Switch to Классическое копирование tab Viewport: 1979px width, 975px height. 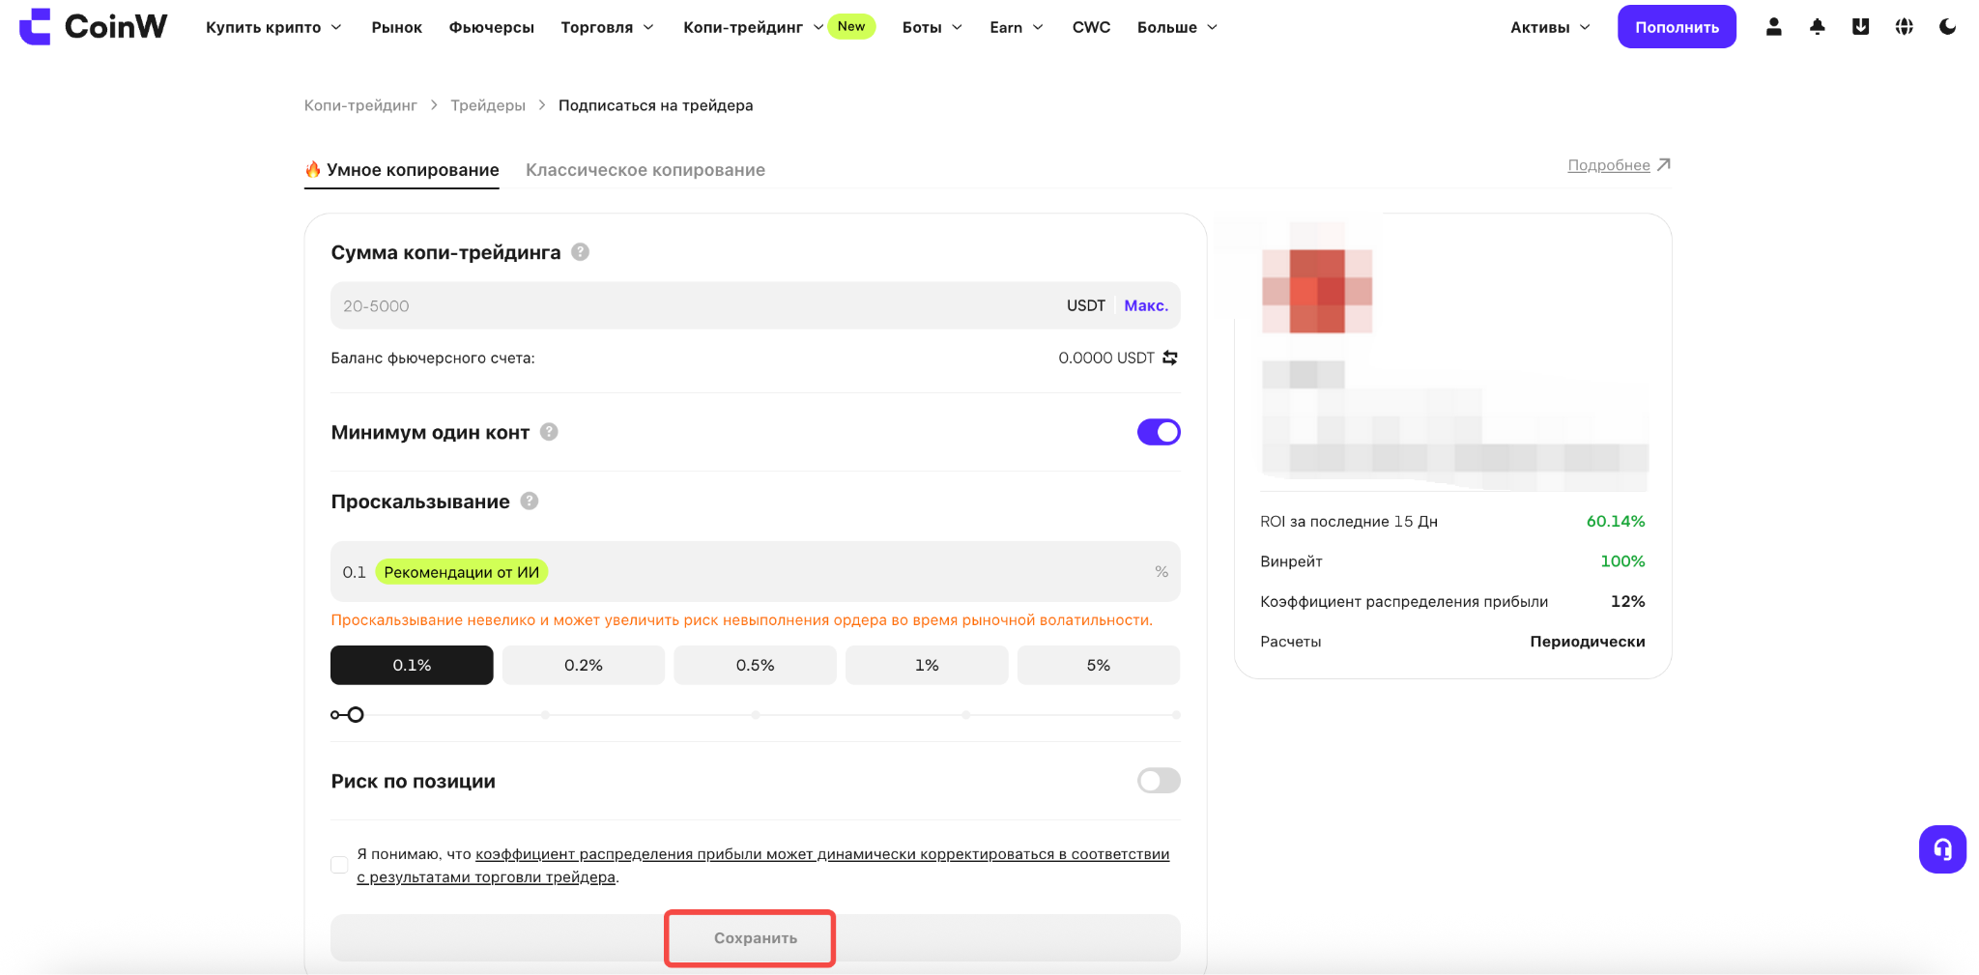tap(645, 170)
